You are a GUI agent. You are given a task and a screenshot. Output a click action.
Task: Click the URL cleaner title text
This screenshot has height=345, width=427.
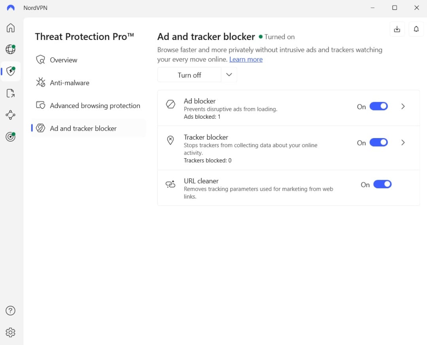(x=201, y=181)
